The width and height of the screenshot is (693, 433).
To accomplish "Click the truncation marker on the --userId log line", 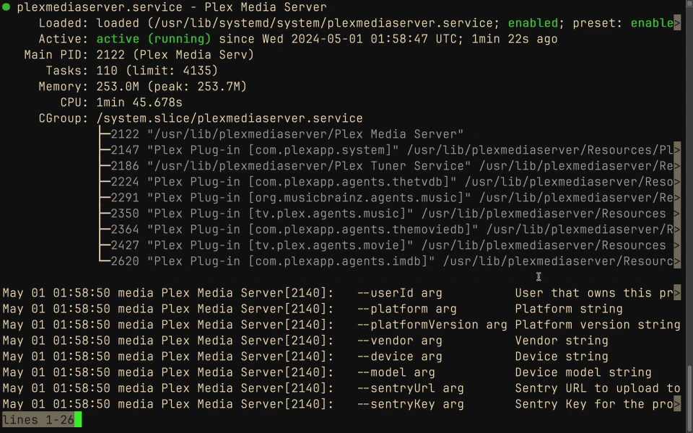I will click(676, 293).
